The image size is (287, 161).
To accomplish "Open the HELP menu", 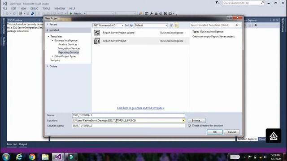I will coord(72,8).
